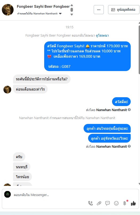This screenshot has height=215, width=140.
Task: Attach a file with paperclip icon
Action: point(99,203)
